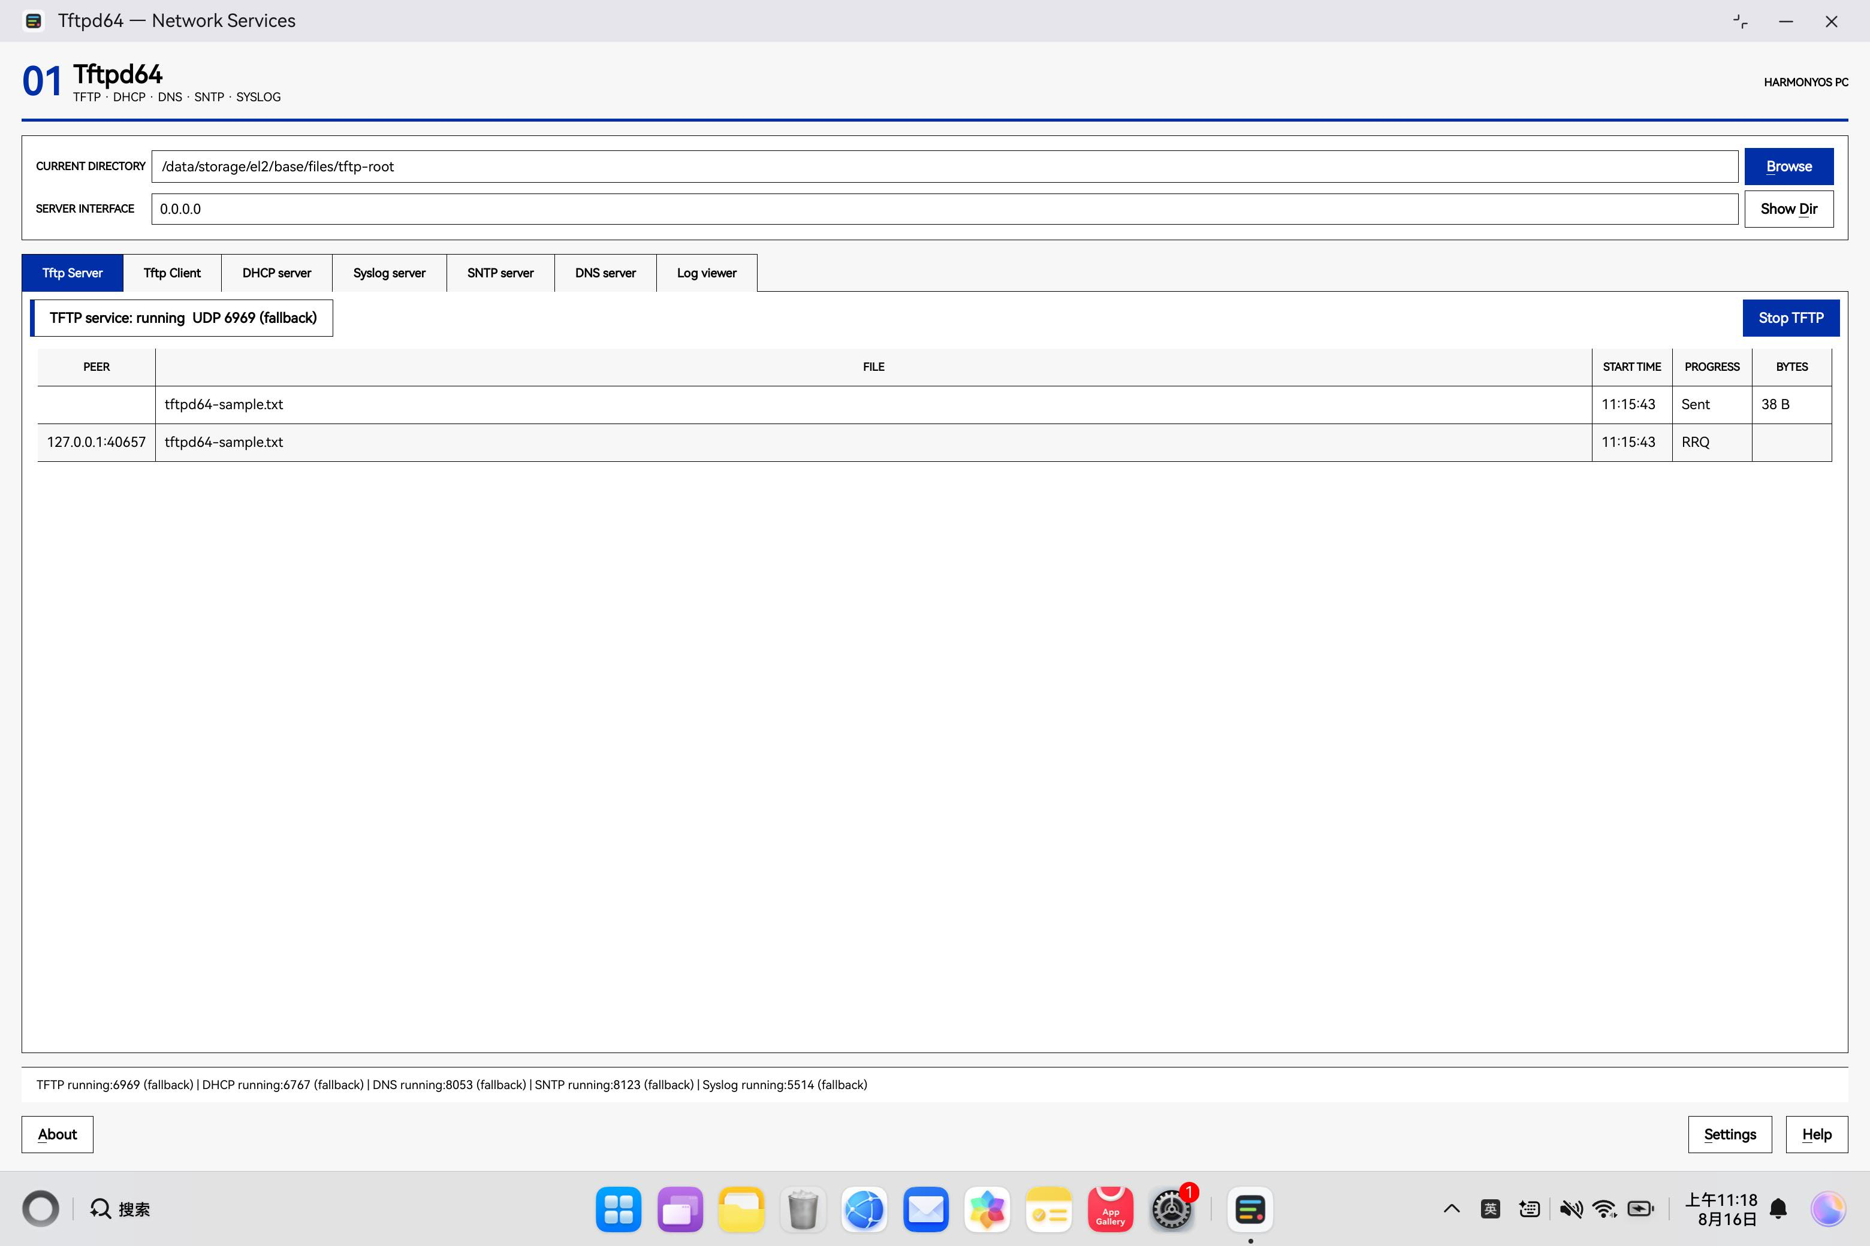Screen dimensions: 1870x1246
Task: Open the keyboard tray icon
Action: pos(1529,1209)
